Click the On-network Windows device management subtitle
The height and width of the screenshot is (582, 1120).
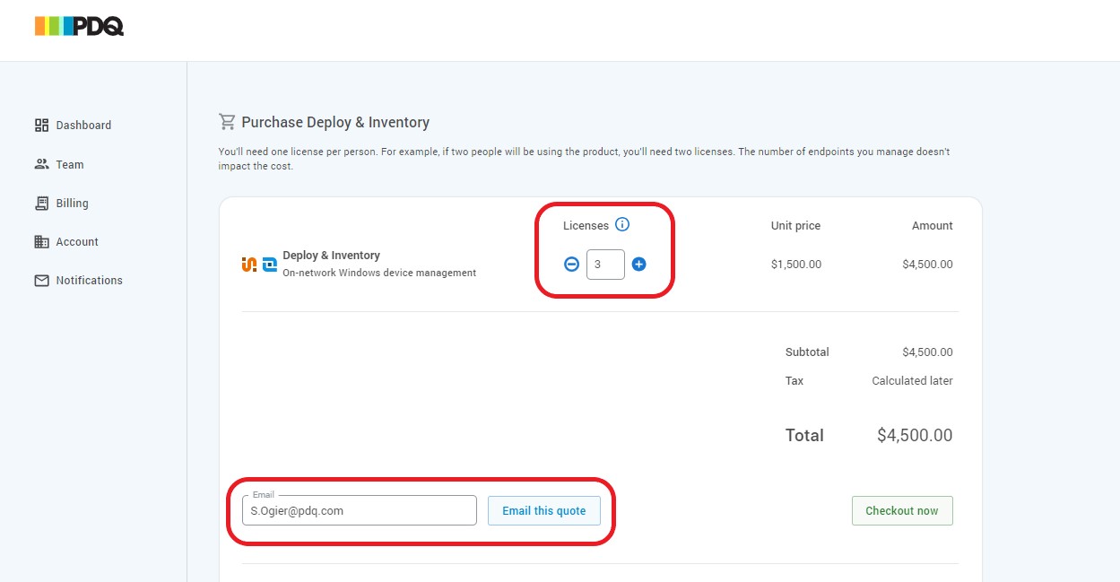(x=379, y=273)
